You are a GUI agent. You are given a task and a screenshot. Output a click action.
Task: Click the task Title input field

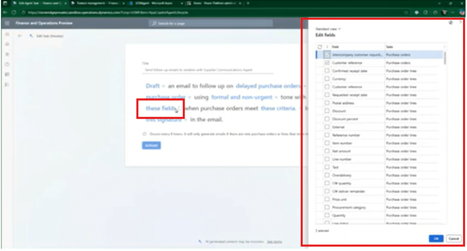pyautogui.click(x=208, y=70)
